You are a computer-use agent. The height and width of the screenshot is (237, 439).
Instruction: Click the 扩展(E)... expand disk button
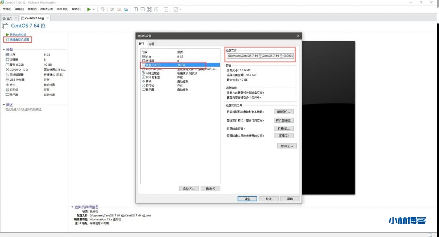coord(283,128)
